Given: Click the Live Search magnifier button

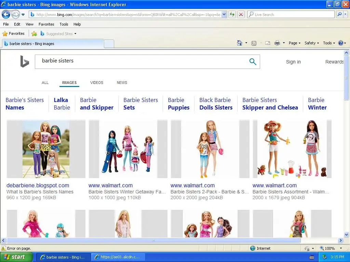Looking at the screenshot, I should tap(339, 14).
